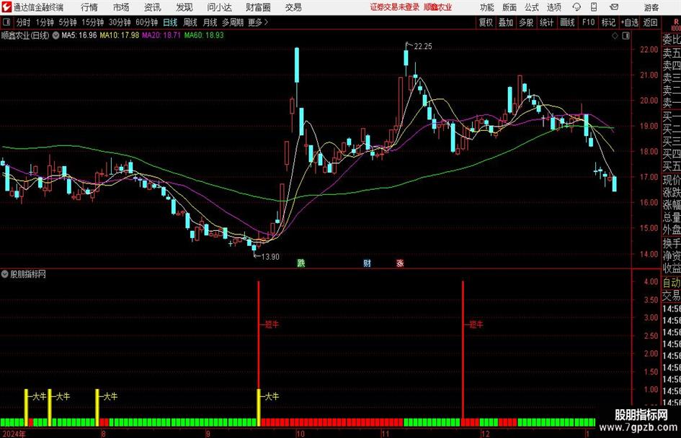The width and height of the screenshot is (681, 438).
Task: Open the 发现 menu
Action: [184, 7]
